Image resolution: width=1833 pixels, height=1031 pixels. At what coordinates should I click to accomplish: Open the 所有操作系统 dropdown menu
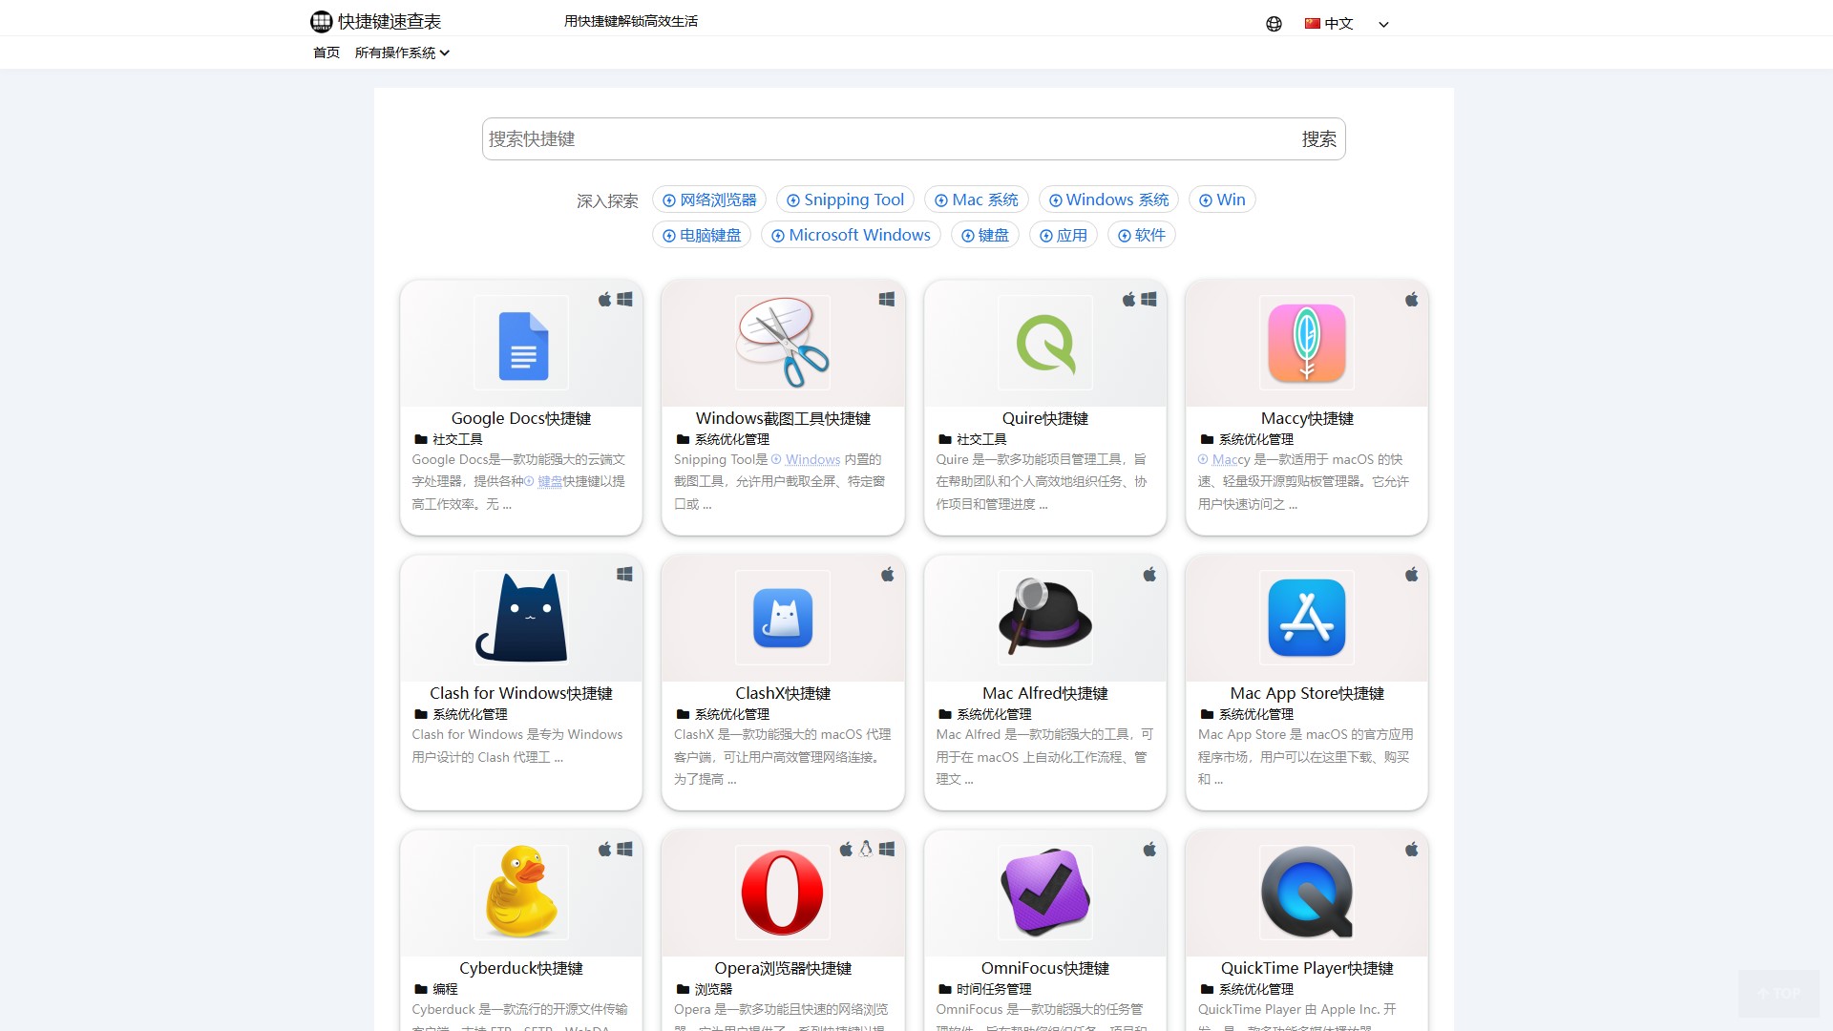(x=402, y=53)
